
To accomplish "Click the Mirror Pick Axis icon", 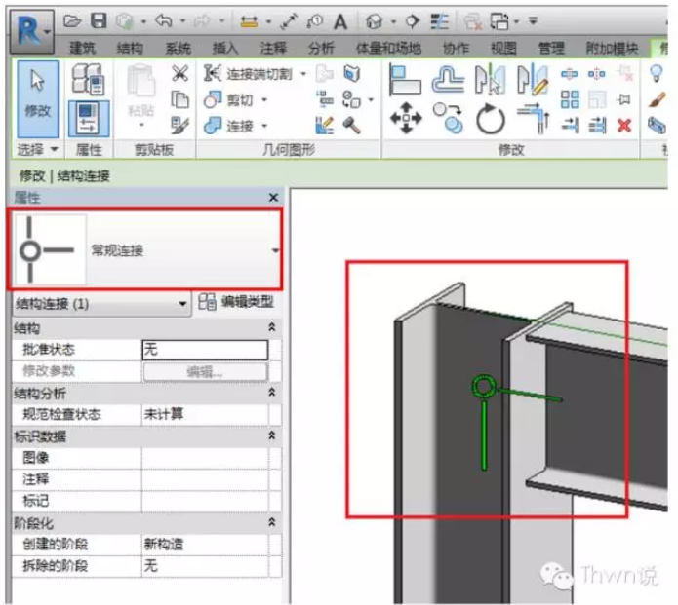I will click(490, 79).
